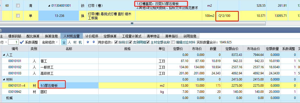Viewport: 300px width, 103px height.
Task: Click the 市场合价 column header
Action: (x=253, y=49)
